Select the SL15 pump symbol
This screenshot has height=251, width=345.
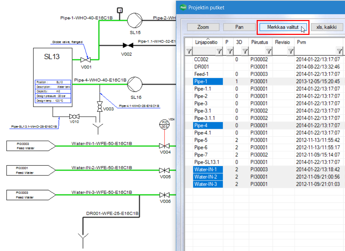pos(135,20)
